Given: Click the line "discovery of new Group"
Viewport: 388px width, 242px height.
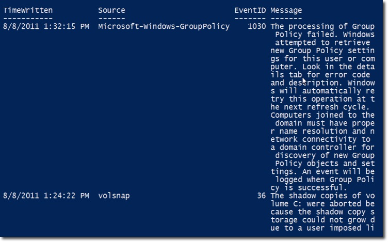Looking at the screenshot, I should 325,155.
